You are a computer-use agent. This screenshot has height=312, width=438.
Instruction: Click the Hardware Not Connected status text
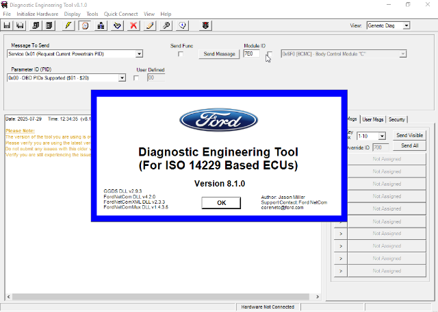268,307
